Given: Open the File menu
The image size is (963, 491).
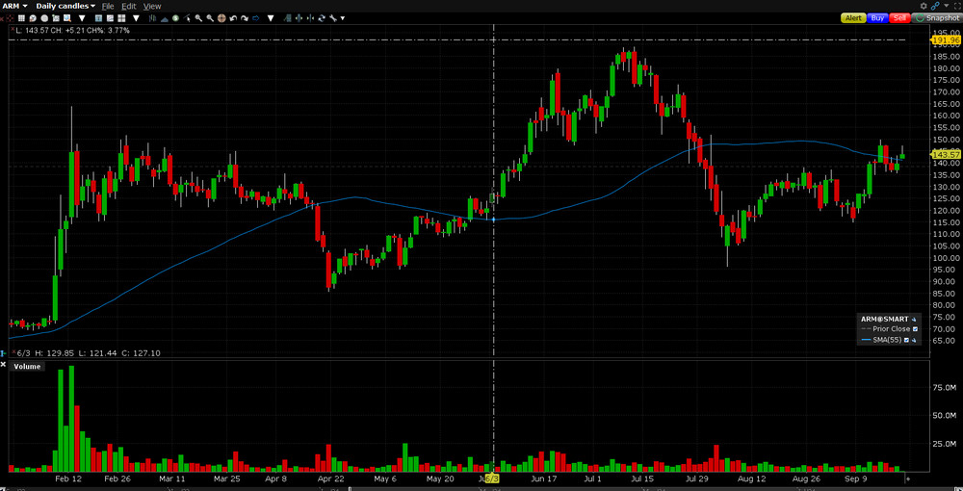Looking at the screenshot, I should click(108, 6).
